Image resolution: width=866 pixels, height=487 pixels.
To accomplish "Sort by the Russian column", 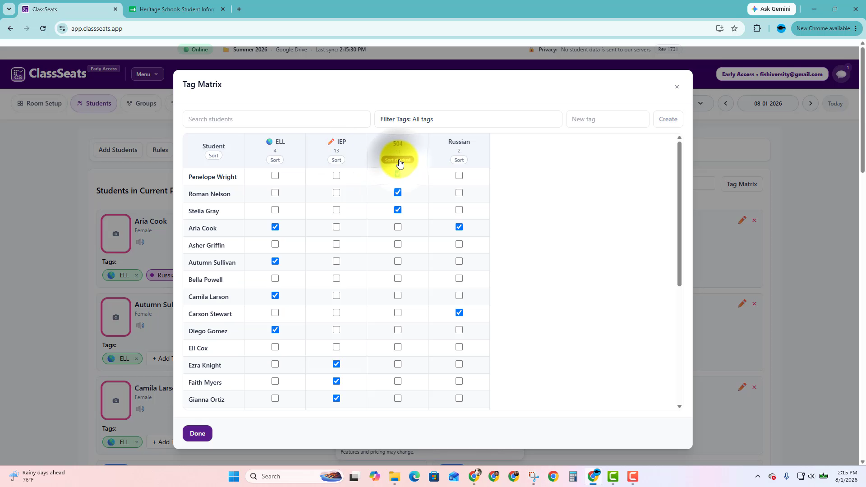I will click(x=459, y=160).
